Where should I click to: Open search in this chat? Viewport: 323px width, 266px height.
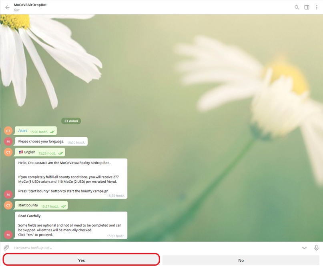click(297, 7)
